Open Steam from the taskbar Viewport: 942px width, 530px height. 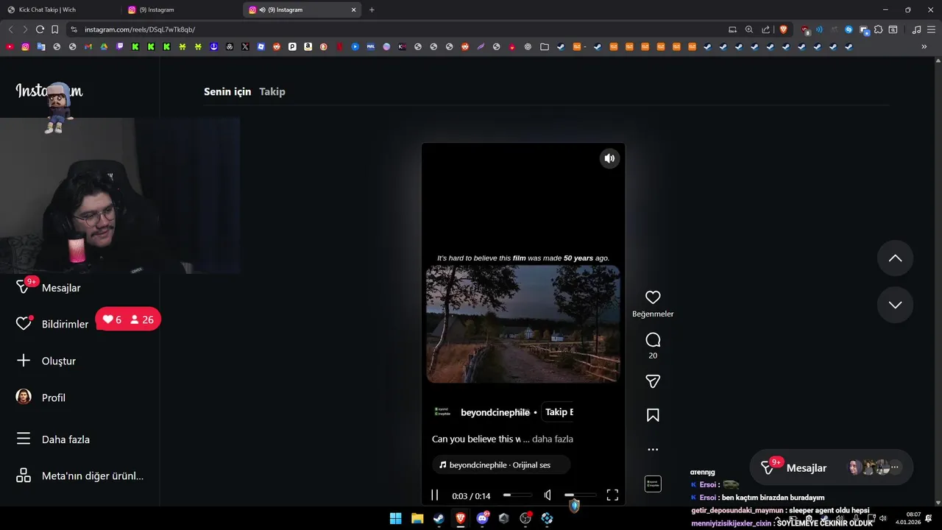tap(439, 518)
